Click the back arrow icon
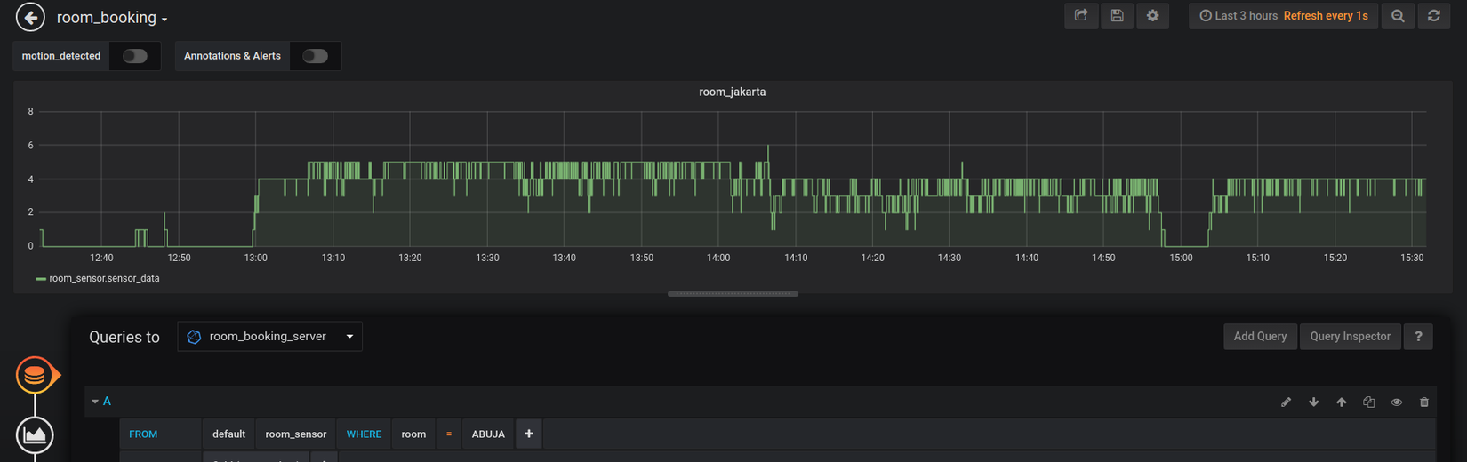Viewport: 1467px width, 462px height. pos(30,17)
